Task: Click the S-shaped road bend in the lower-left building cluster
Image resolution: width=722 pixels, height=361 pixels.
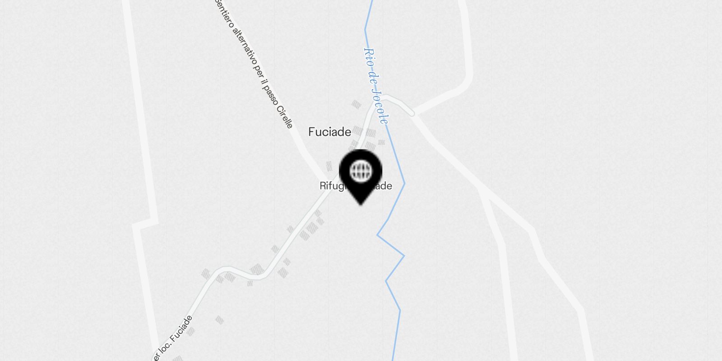Action: click(x=239, y=272)
